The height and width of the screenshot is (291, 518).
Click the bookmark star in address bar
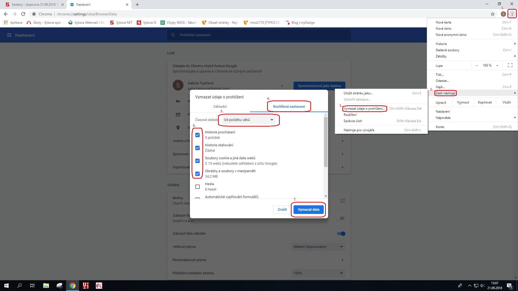click(492, 14)
